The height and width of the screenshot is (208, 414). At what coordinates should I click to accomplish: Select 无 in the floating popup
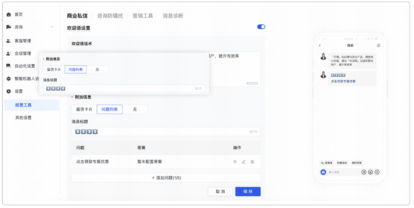point(97,70)
